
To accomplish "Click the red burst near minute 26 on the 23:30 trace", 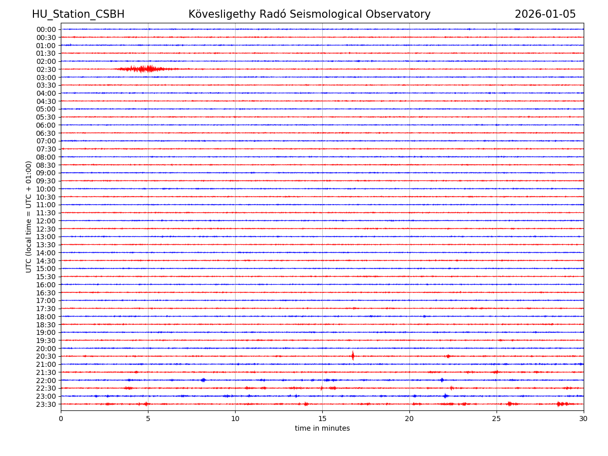I will (x=510, y=404).
